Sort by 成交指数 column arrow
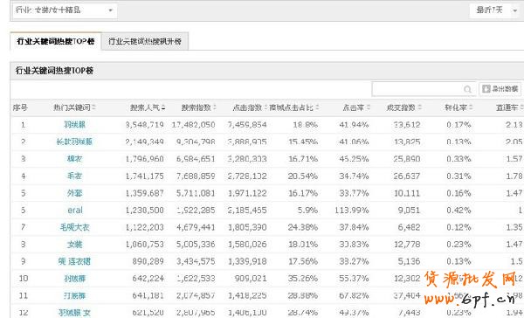524x318 pixels. pyautogui.click(x=419, y=107)
